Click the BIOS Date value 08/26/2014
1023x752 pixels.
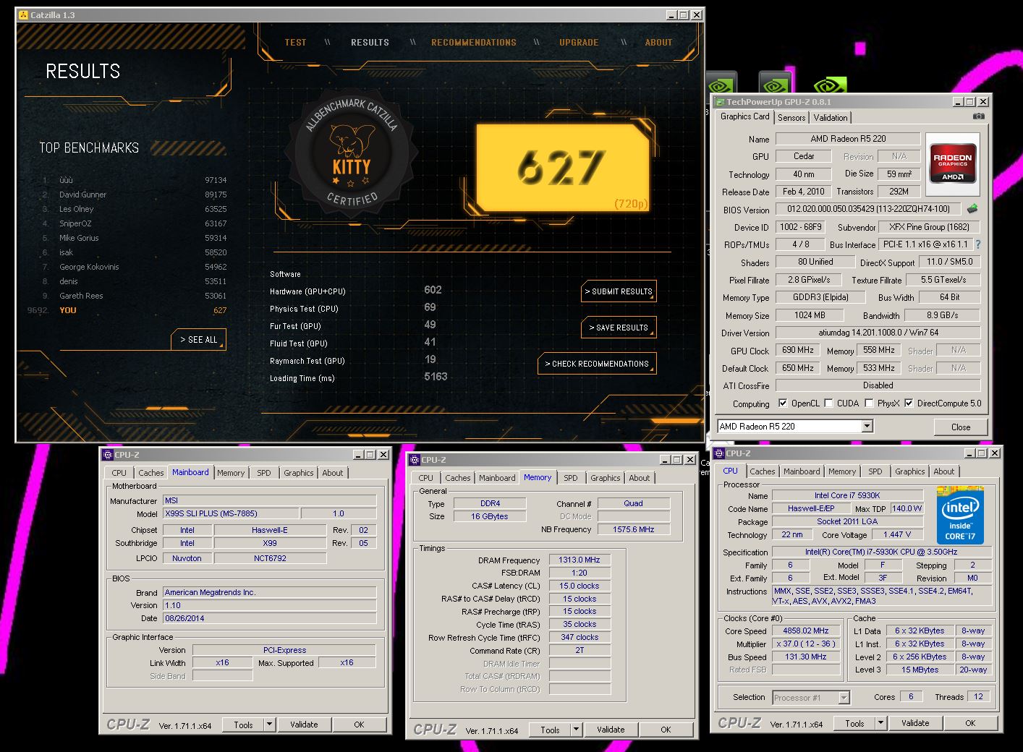tap(269, 618)
